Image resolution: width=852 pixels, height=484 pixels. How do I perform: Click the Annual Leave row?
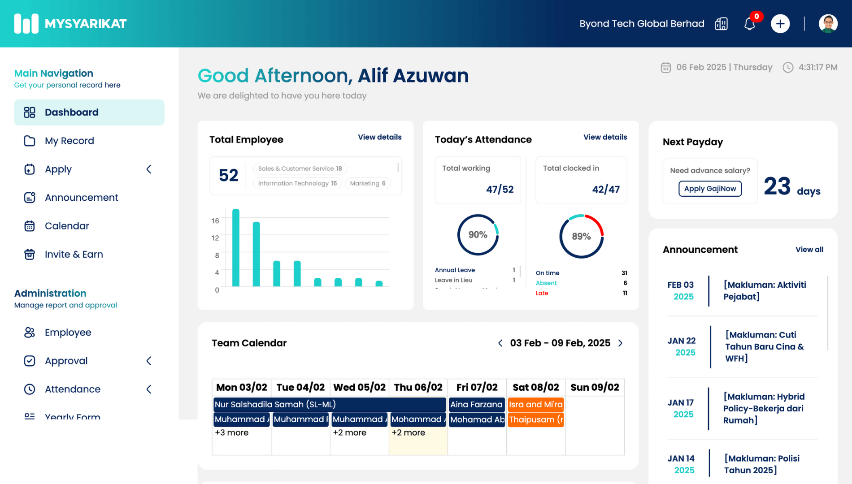[x=475, y=270]
